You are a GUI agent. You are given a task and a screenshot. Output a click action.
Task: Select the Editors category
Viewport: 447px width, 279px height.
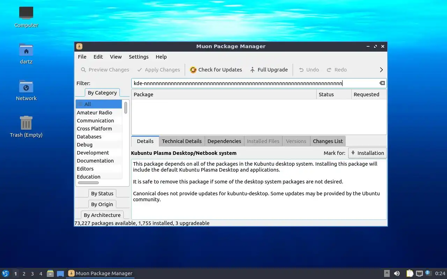99,168
